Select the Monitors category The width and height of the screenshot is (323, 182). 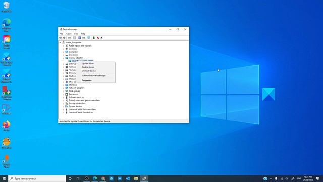(x=73, y=85)
